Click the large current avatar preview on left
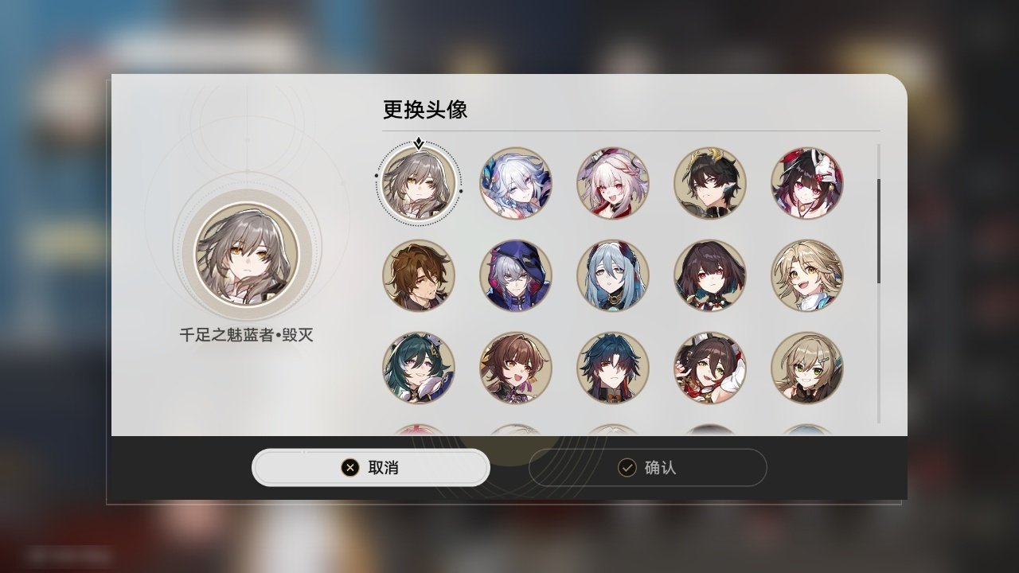 tap(248, 254)
